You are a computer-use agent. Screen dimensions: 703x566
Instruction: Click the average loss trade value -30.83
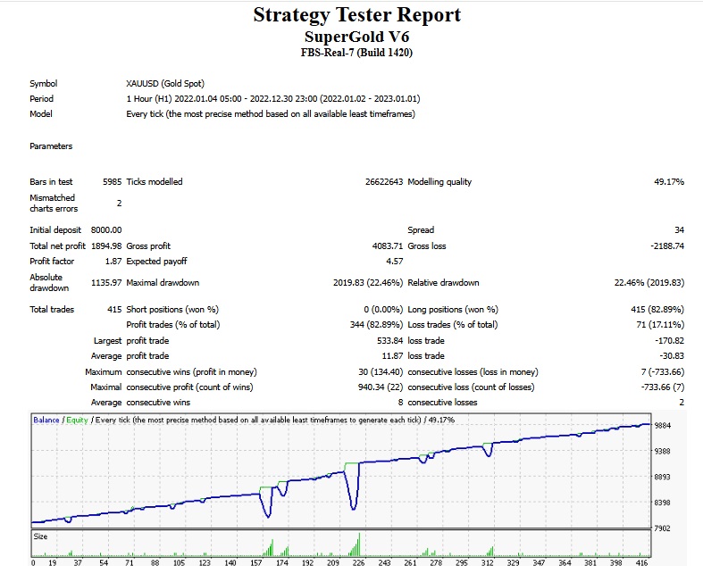click(x=672, y=356)
